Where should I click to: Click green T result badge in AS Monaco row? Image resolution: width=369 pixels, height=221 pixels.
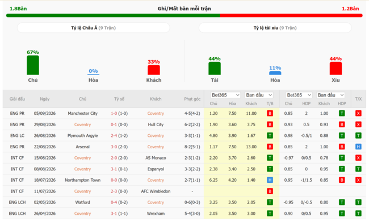[x=270, y=158]
